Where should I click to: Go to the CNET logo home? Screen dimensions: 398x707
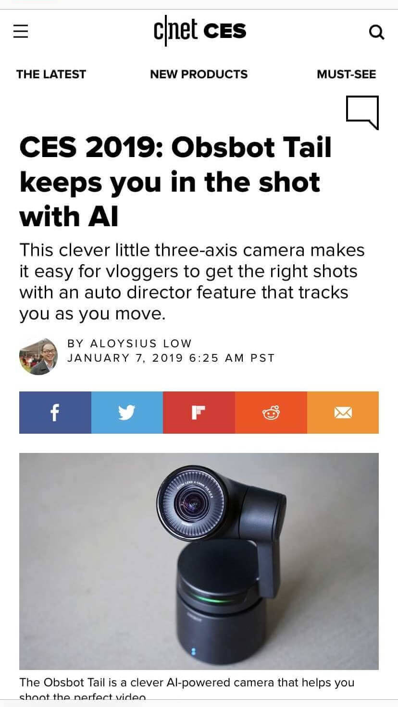point(175,31)
